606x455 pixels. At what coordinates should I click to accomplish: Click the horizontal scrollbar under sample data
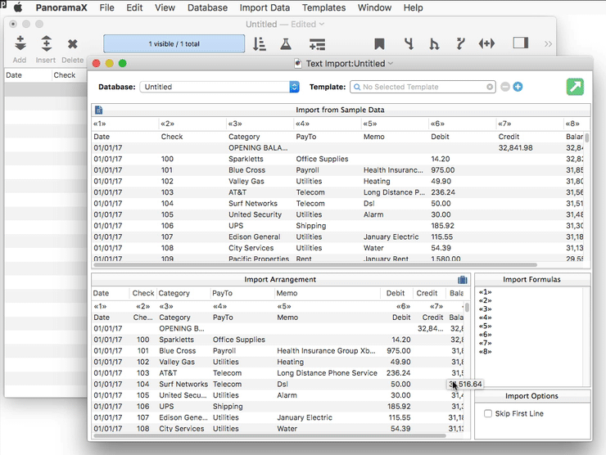[315, 265]
